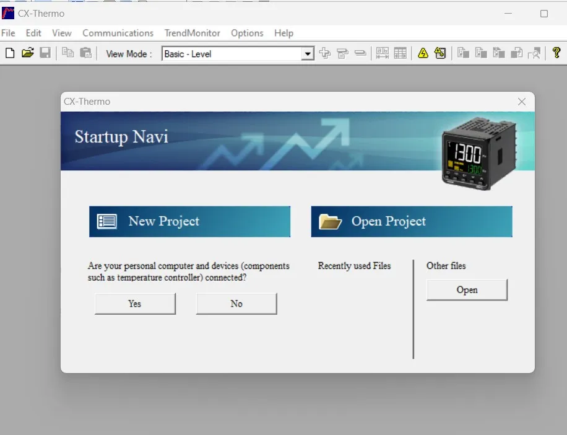Open the parameter list table icon
Viewport: 567px width, 435px height.
[x=400, y=53]
